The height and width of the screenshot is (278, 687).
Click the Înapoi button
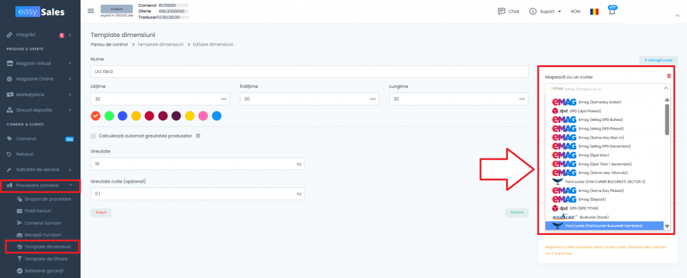(x=101, y=212)
